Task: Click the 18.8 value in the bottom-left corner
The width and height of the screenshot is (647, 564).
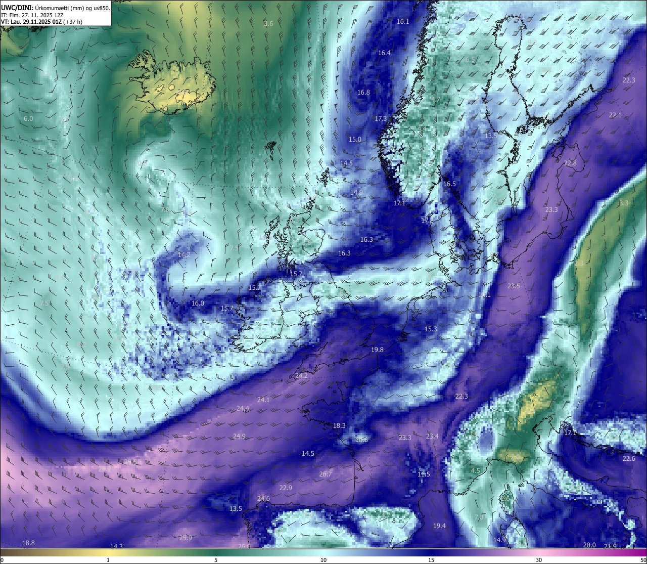Action: pyautogui.click(x=28, y=543)
